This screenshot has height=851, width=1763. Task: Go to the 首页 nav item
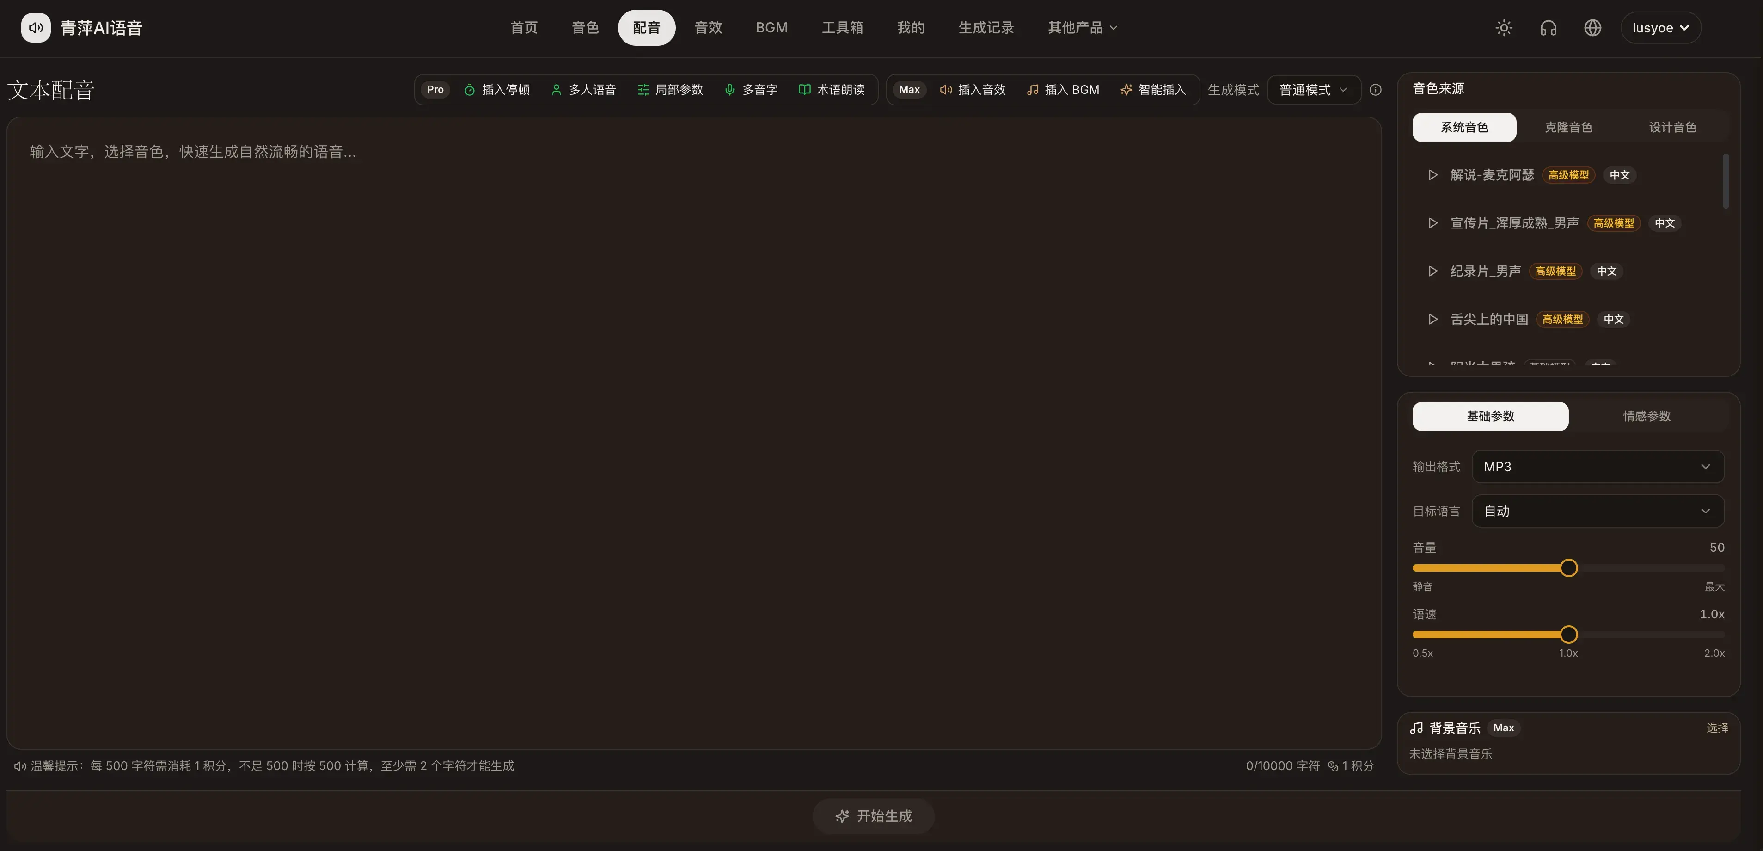tap(524, 27)
